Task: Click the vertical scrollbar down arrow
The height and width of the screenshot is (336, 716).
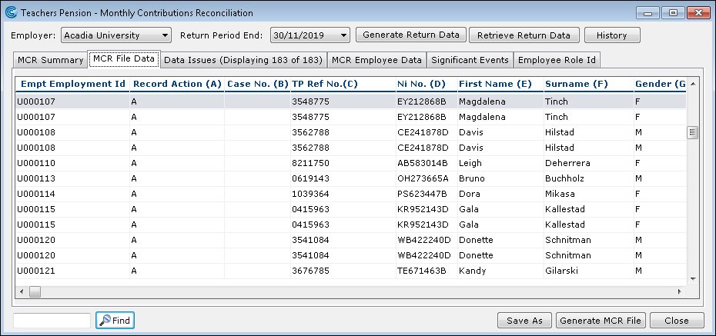Action: coord(693,278)
